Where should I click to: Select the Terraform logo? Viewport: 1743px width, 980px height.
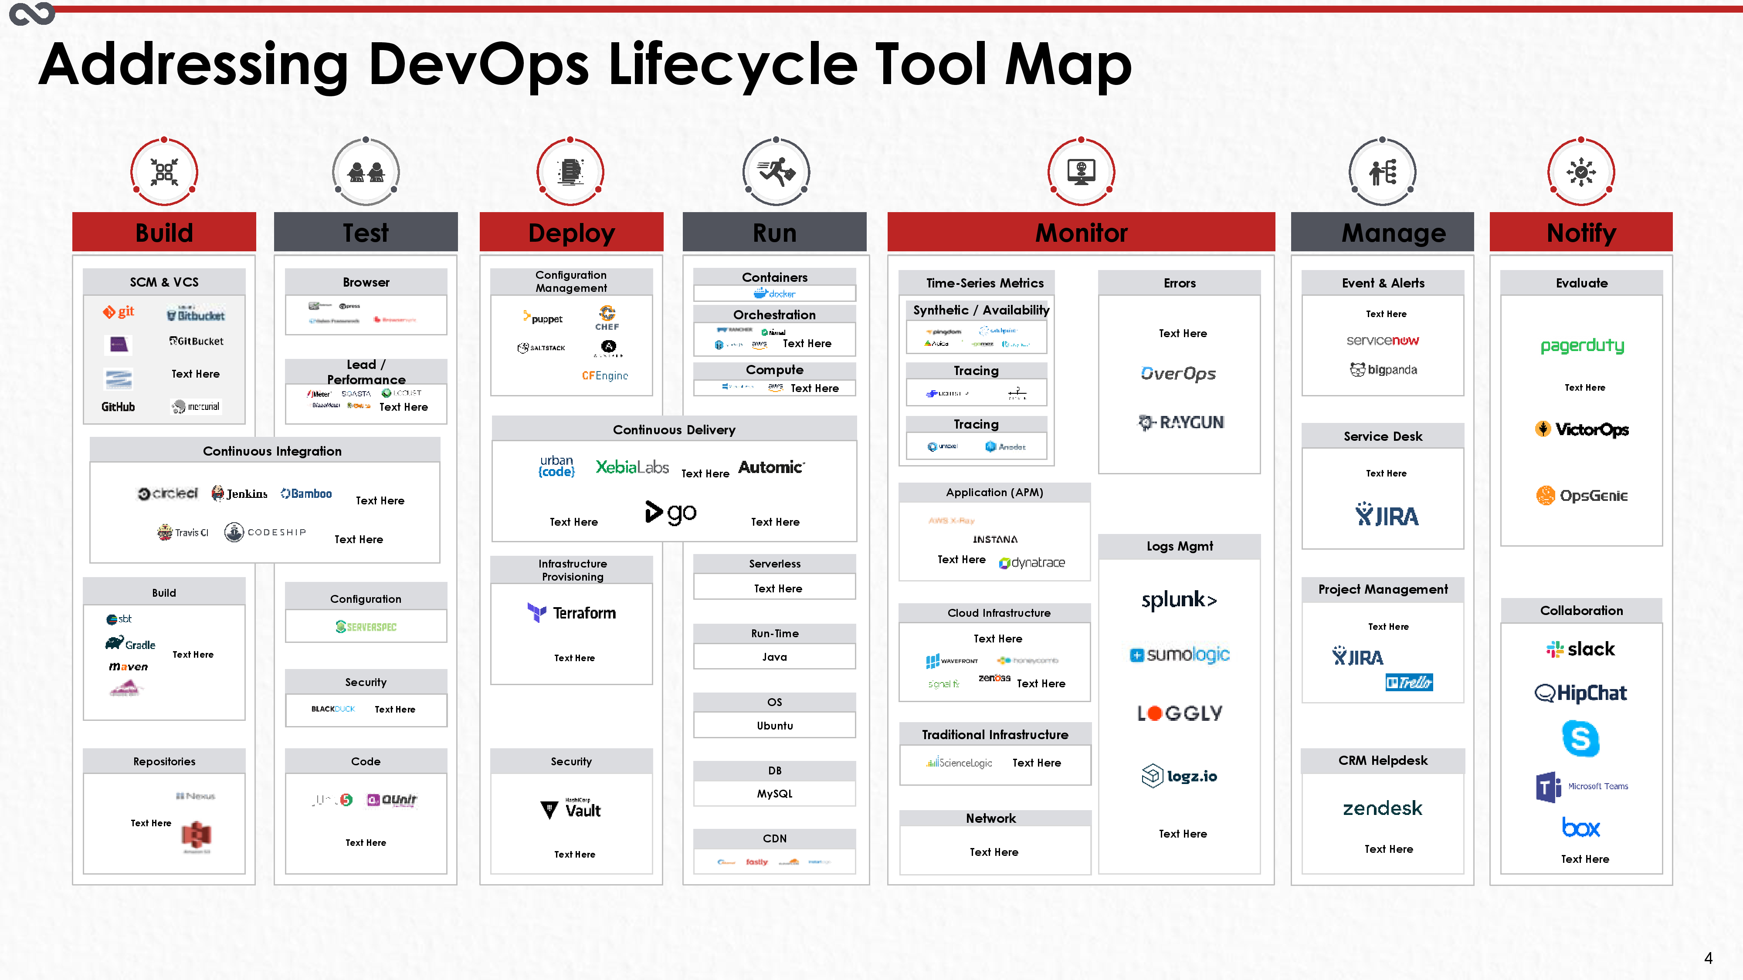coord(572,613)
